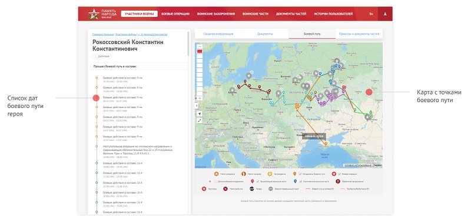Select timeline marker for 08.07.1941 entry
Image resolution: width=471 pixels, height=216 pixels.
click(97, 107)
